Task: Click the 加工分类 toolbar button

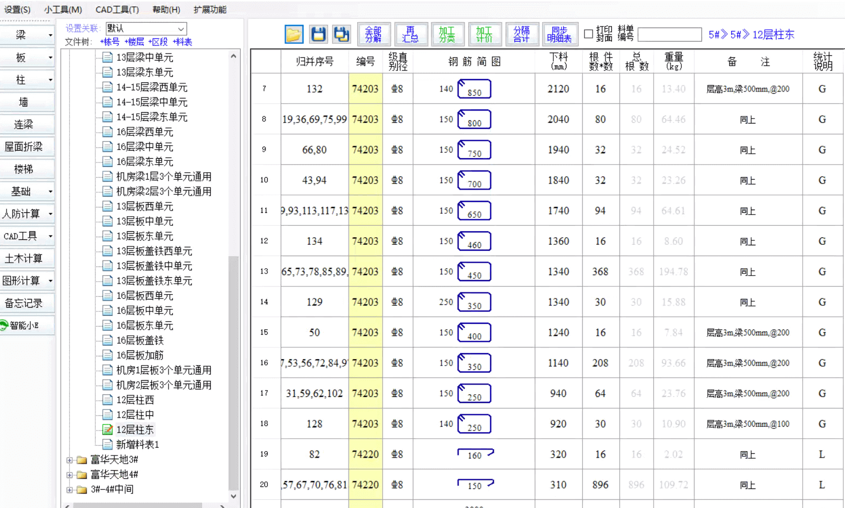Action: (x=447, y=34)
